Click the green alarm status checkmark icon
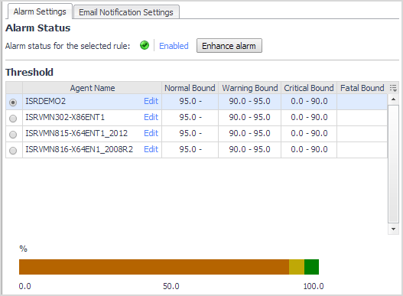The image size is (403, 296). [x=145, y=46]
